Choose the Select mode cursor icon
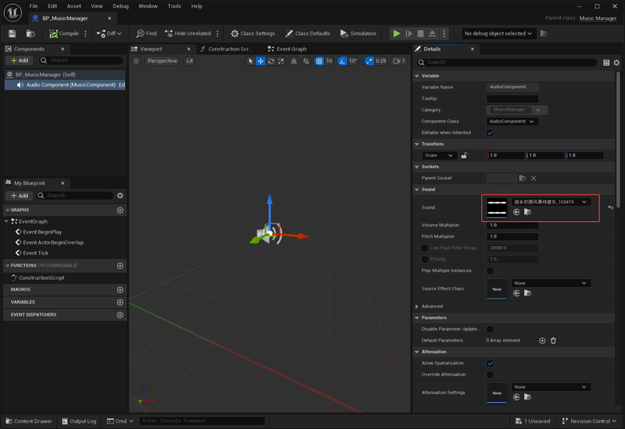The height and width of the screenshot is (429, 625). click(x=250, y=61)
